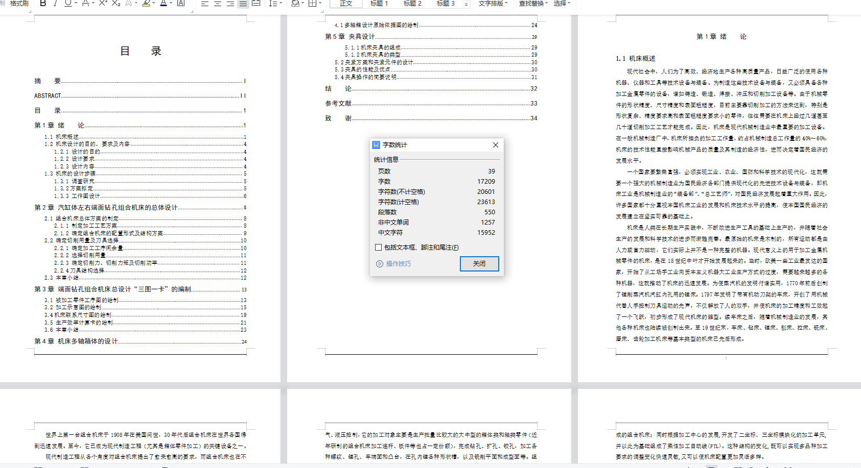Screen dimensions: 861x468
Task: Apply yellow text highlight color
Action: pos(146,3)
